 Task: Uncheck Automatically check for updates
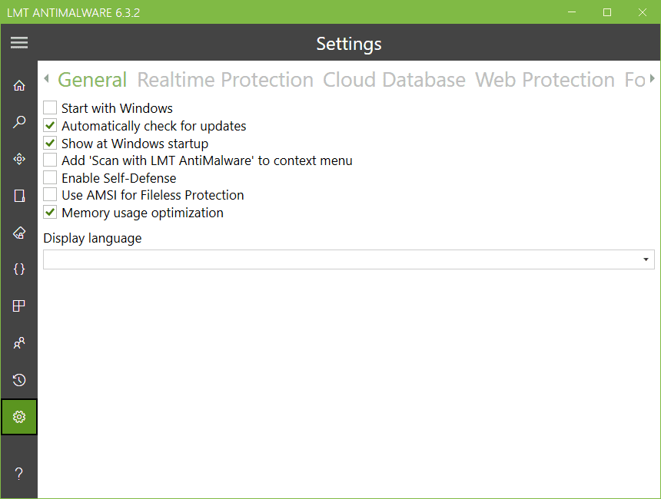point(50,126)
